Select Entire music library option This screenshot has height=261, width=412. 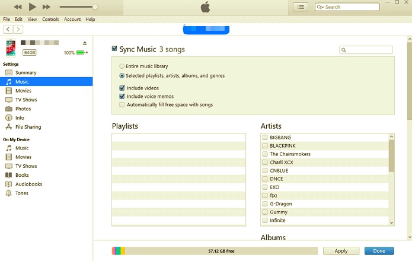coord(122,66)
